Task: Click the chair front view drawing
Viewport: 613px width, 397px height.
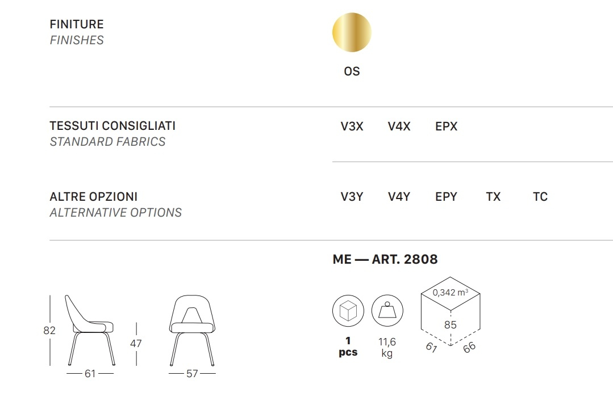Action: pyautogui.click(x=192, y=330)
